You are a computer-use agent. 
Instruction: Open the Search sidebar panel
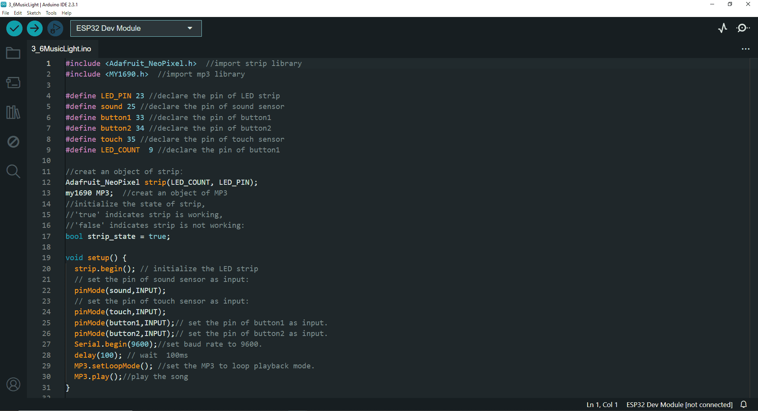pos(13,171)
